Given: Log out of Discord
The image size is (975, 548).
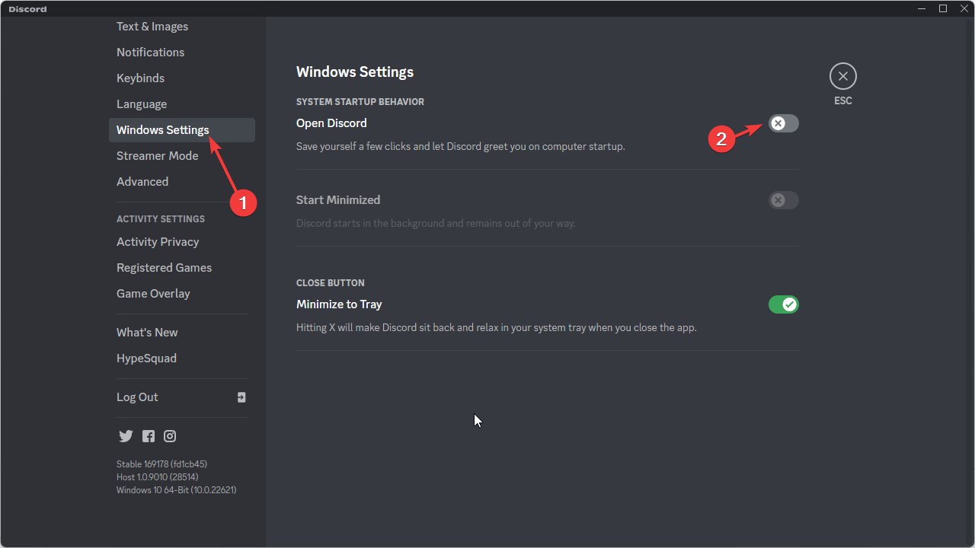Looking at the screenshot, I should click(x=137, y=397).
